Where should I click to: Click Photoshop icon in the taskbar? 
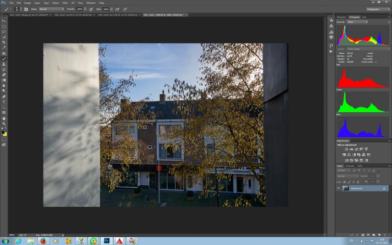click(x=107, y=241)
